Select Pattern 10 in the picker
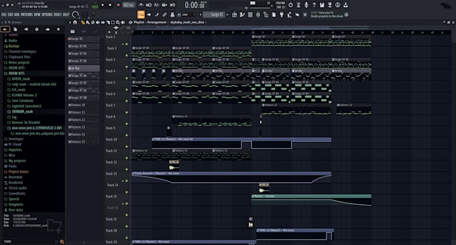Image resolution: width=456 pixels, height=245 pixels. coord(83,105)
